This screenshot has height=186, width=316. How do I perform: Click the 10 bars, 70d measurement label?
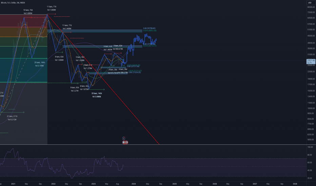click(x=28, y=10)
